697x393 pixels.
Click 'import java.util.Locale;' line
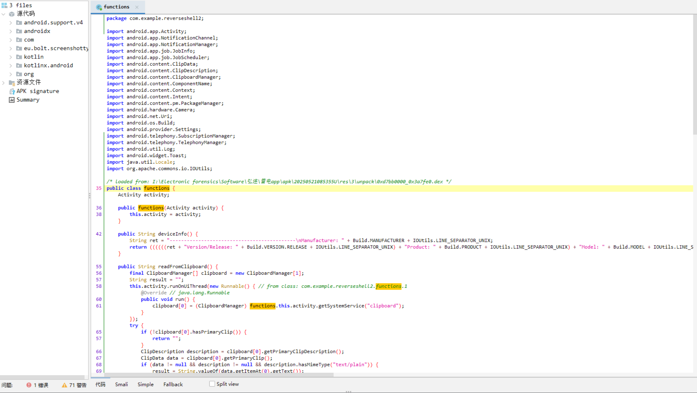tap(141, 162)
